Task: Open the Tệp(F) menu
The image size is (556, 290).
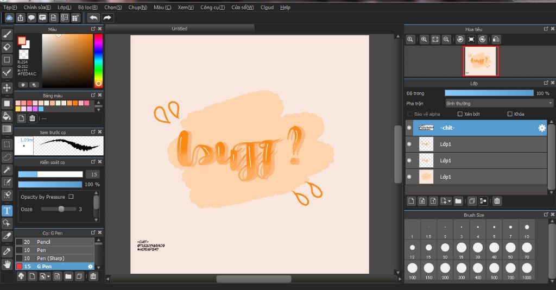Action: [10, 7]
